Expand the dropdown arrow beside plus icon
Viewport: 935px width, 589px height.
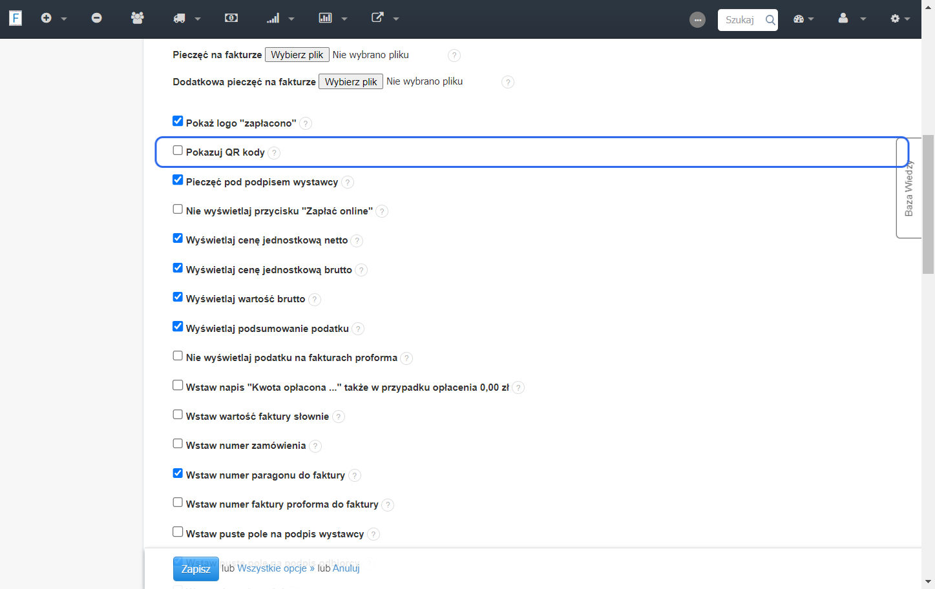(x=64, y=19)
